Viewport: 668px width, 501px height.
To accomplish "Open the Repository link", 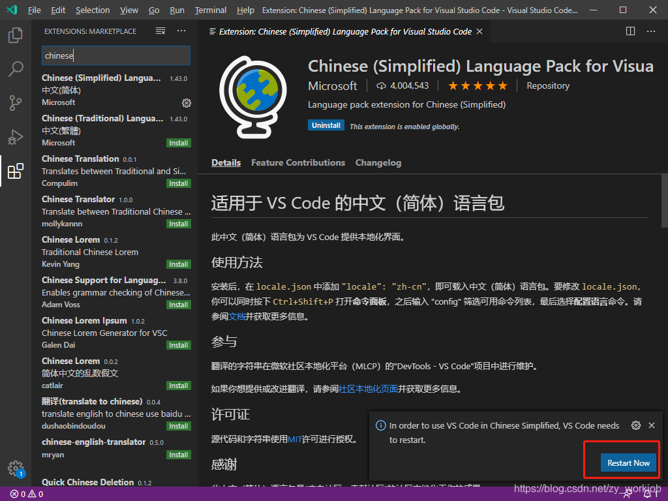I will (548, 85).
